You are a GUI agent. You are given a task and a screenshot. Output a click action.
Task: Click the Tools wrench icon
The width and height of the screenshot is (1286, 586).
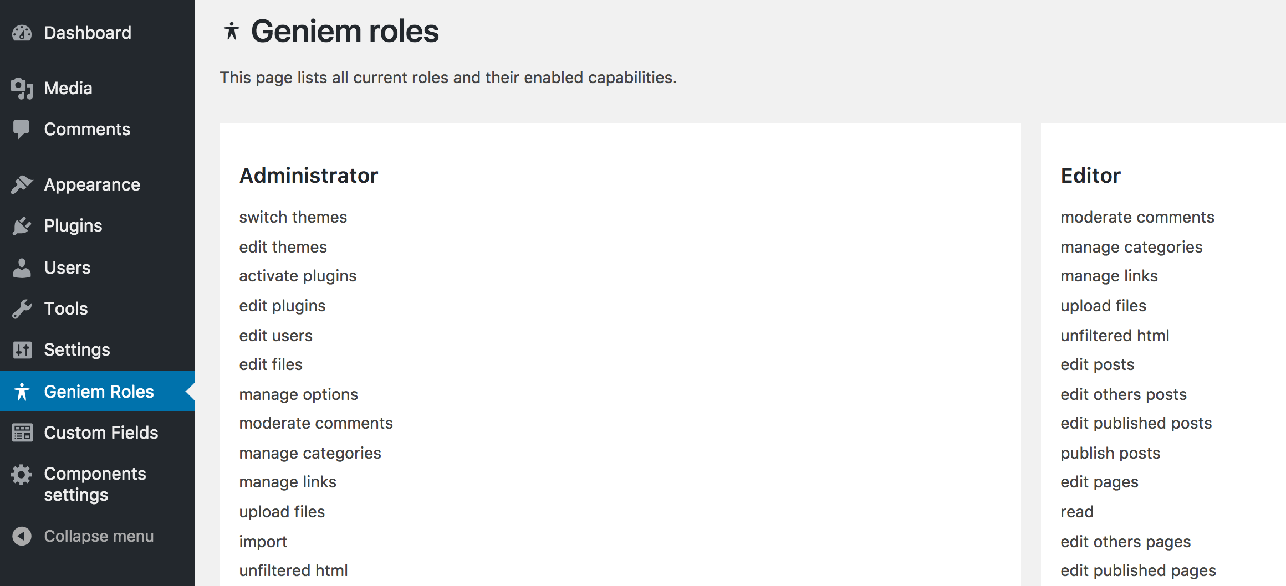22,309
